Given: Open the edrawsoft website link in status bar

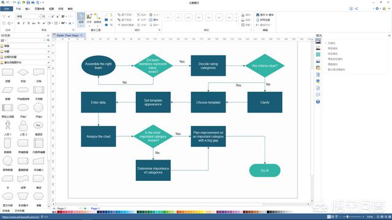Looking at the screenshot, I should pyautogui.click(x=20, y=217).
